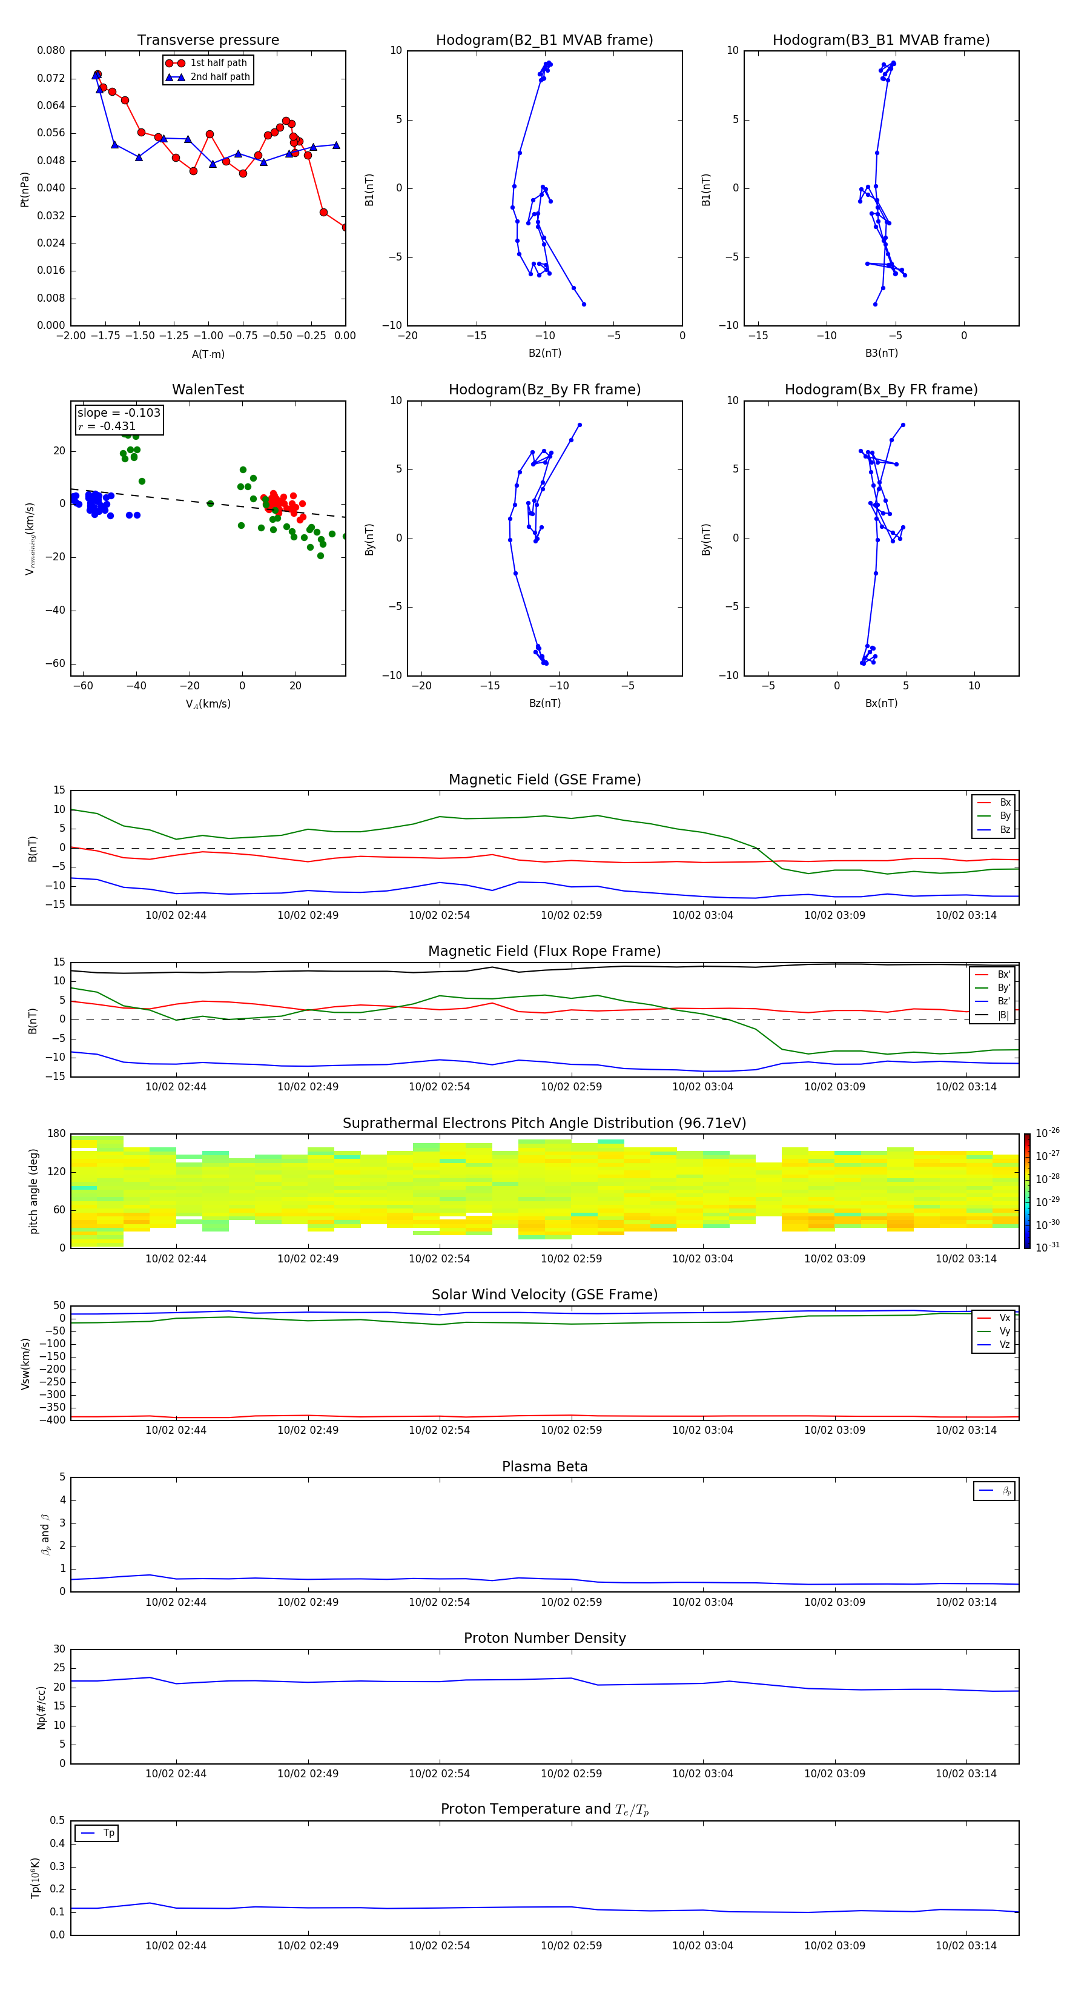Viewport: 1090px width, 1999px height.
Task: Click the pitch angle colorbar
Action: pyautogui.click(x=1027, y=1190)
